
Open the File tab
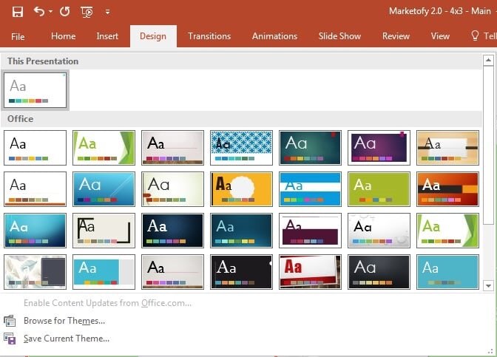(x=18, y=36)
